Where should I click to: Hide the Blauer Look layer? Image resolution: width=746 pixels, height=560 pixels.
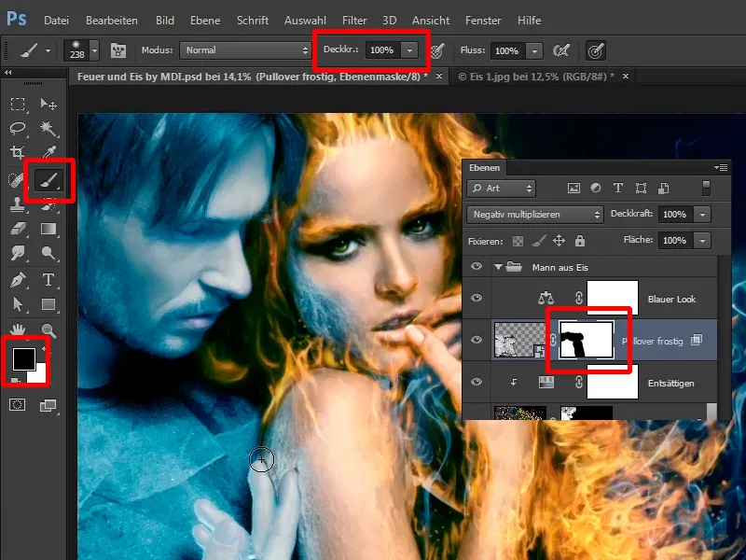point(477,298)
